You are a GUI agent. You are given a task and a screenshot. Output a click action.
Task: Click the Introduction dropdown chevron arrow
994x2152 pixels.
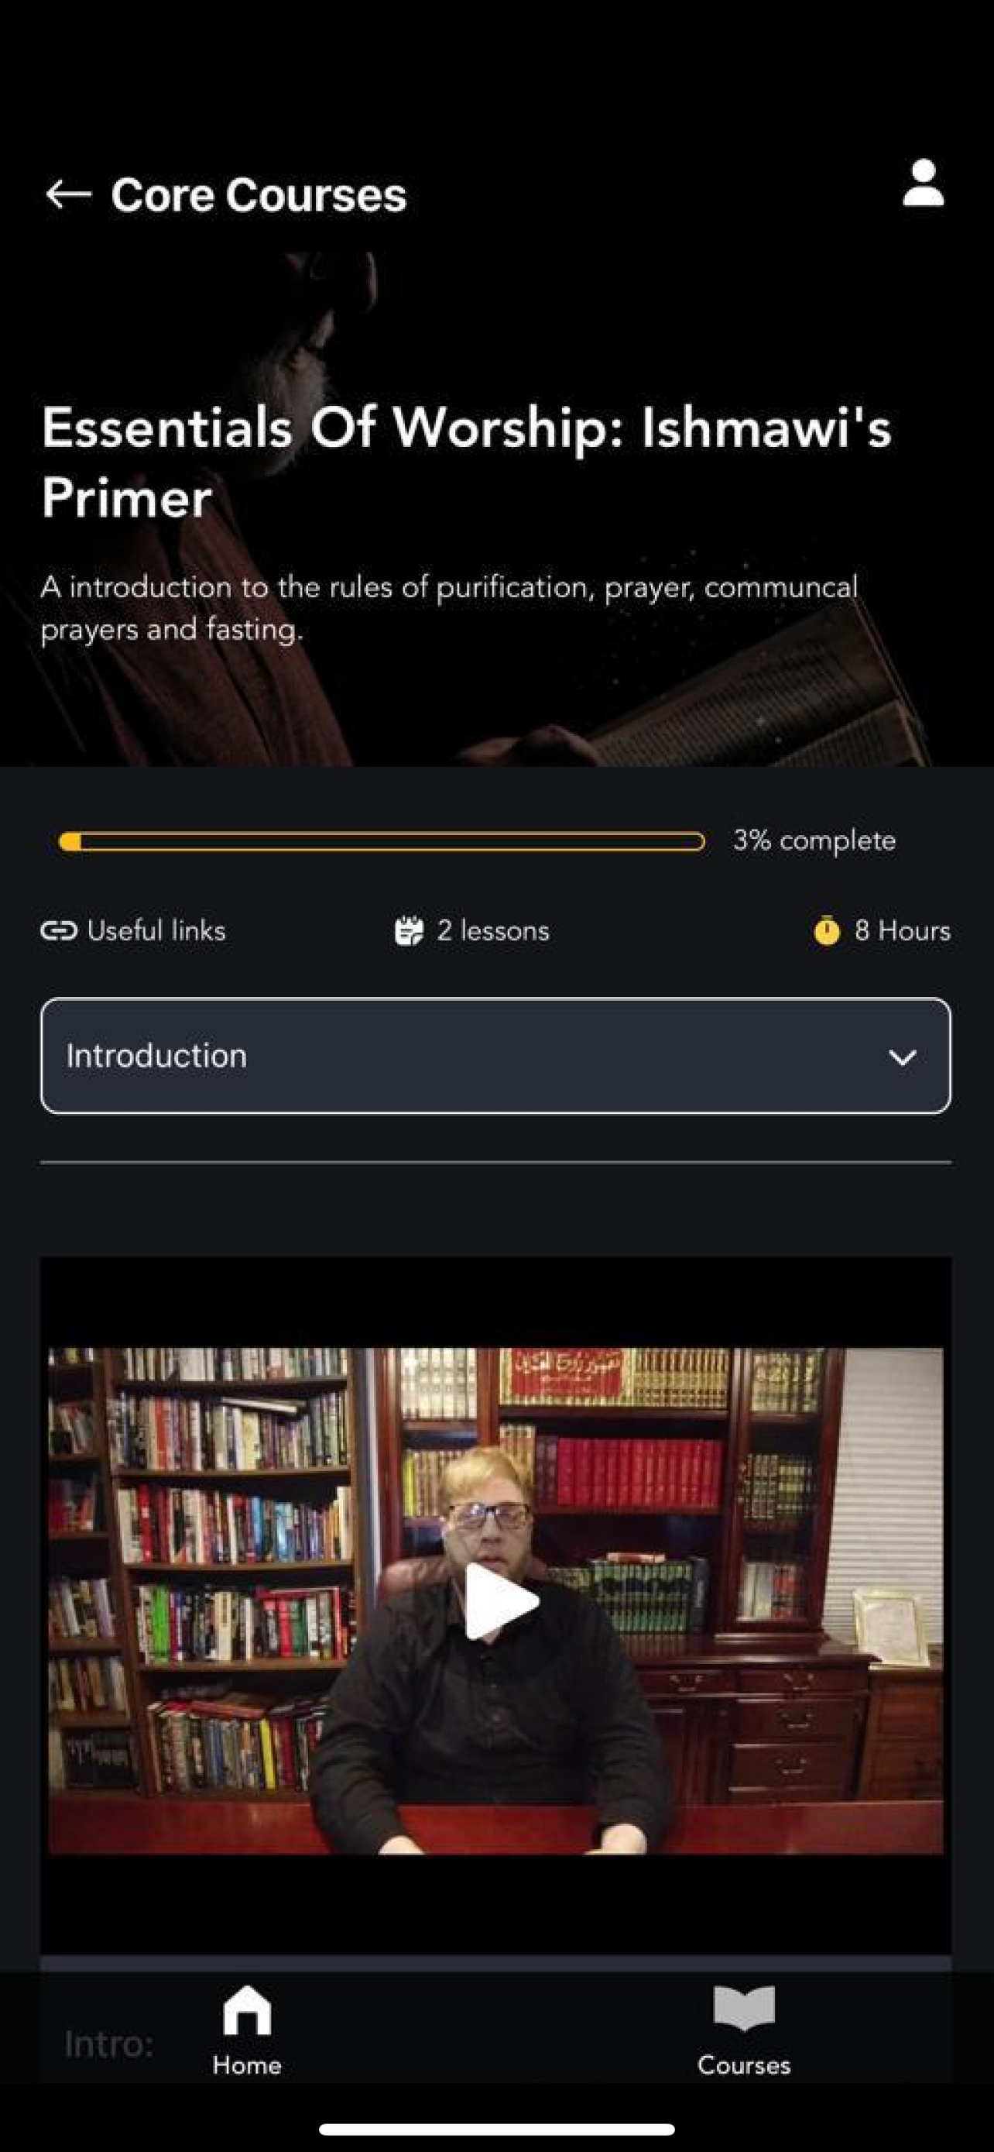coord(902,1057)
